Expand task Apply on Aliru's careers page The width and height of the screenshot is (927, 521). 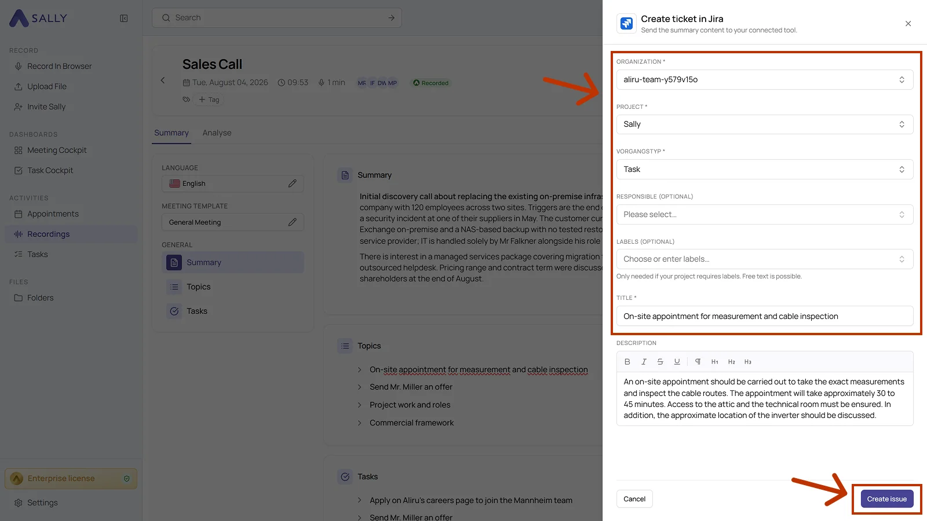359,500
